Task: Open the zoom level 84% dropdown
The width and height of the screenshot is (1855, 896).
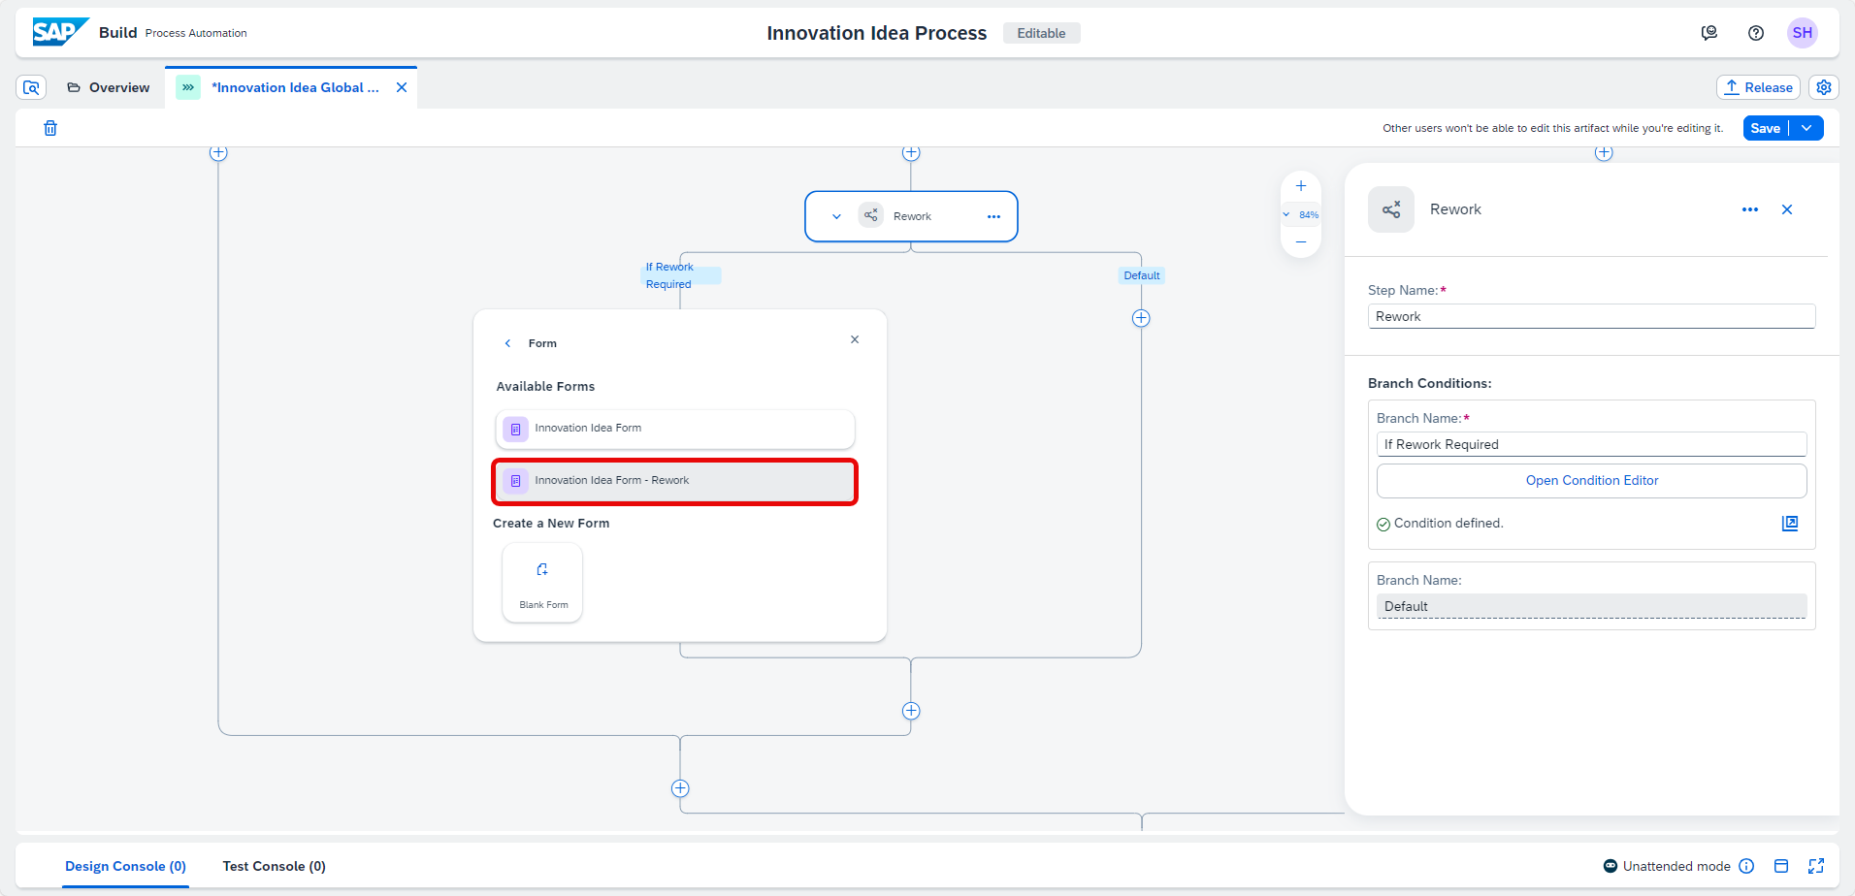Action: coord(1301,214)
